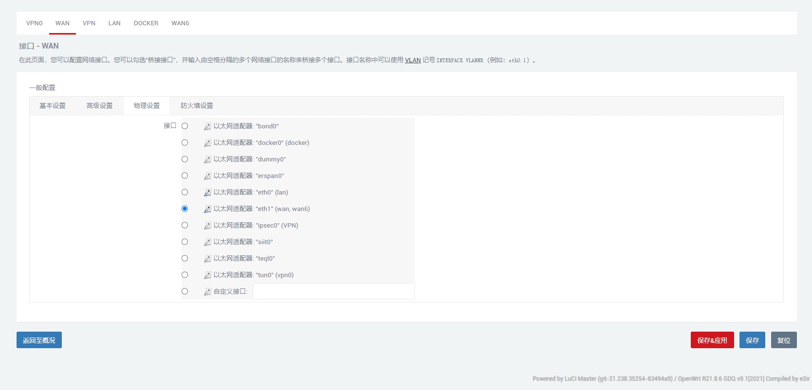Select the teql0 interface radio button
Viewport: 812px width, 390px height.
pyautogui.click(x=185, y=258)
